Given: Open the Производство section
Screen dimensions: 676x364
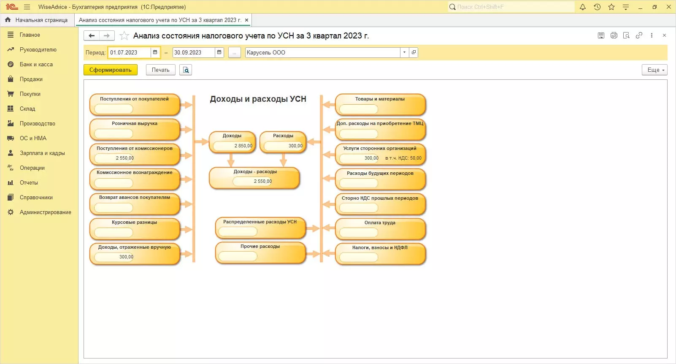Looking at the screenshot, I should [38, 124].
